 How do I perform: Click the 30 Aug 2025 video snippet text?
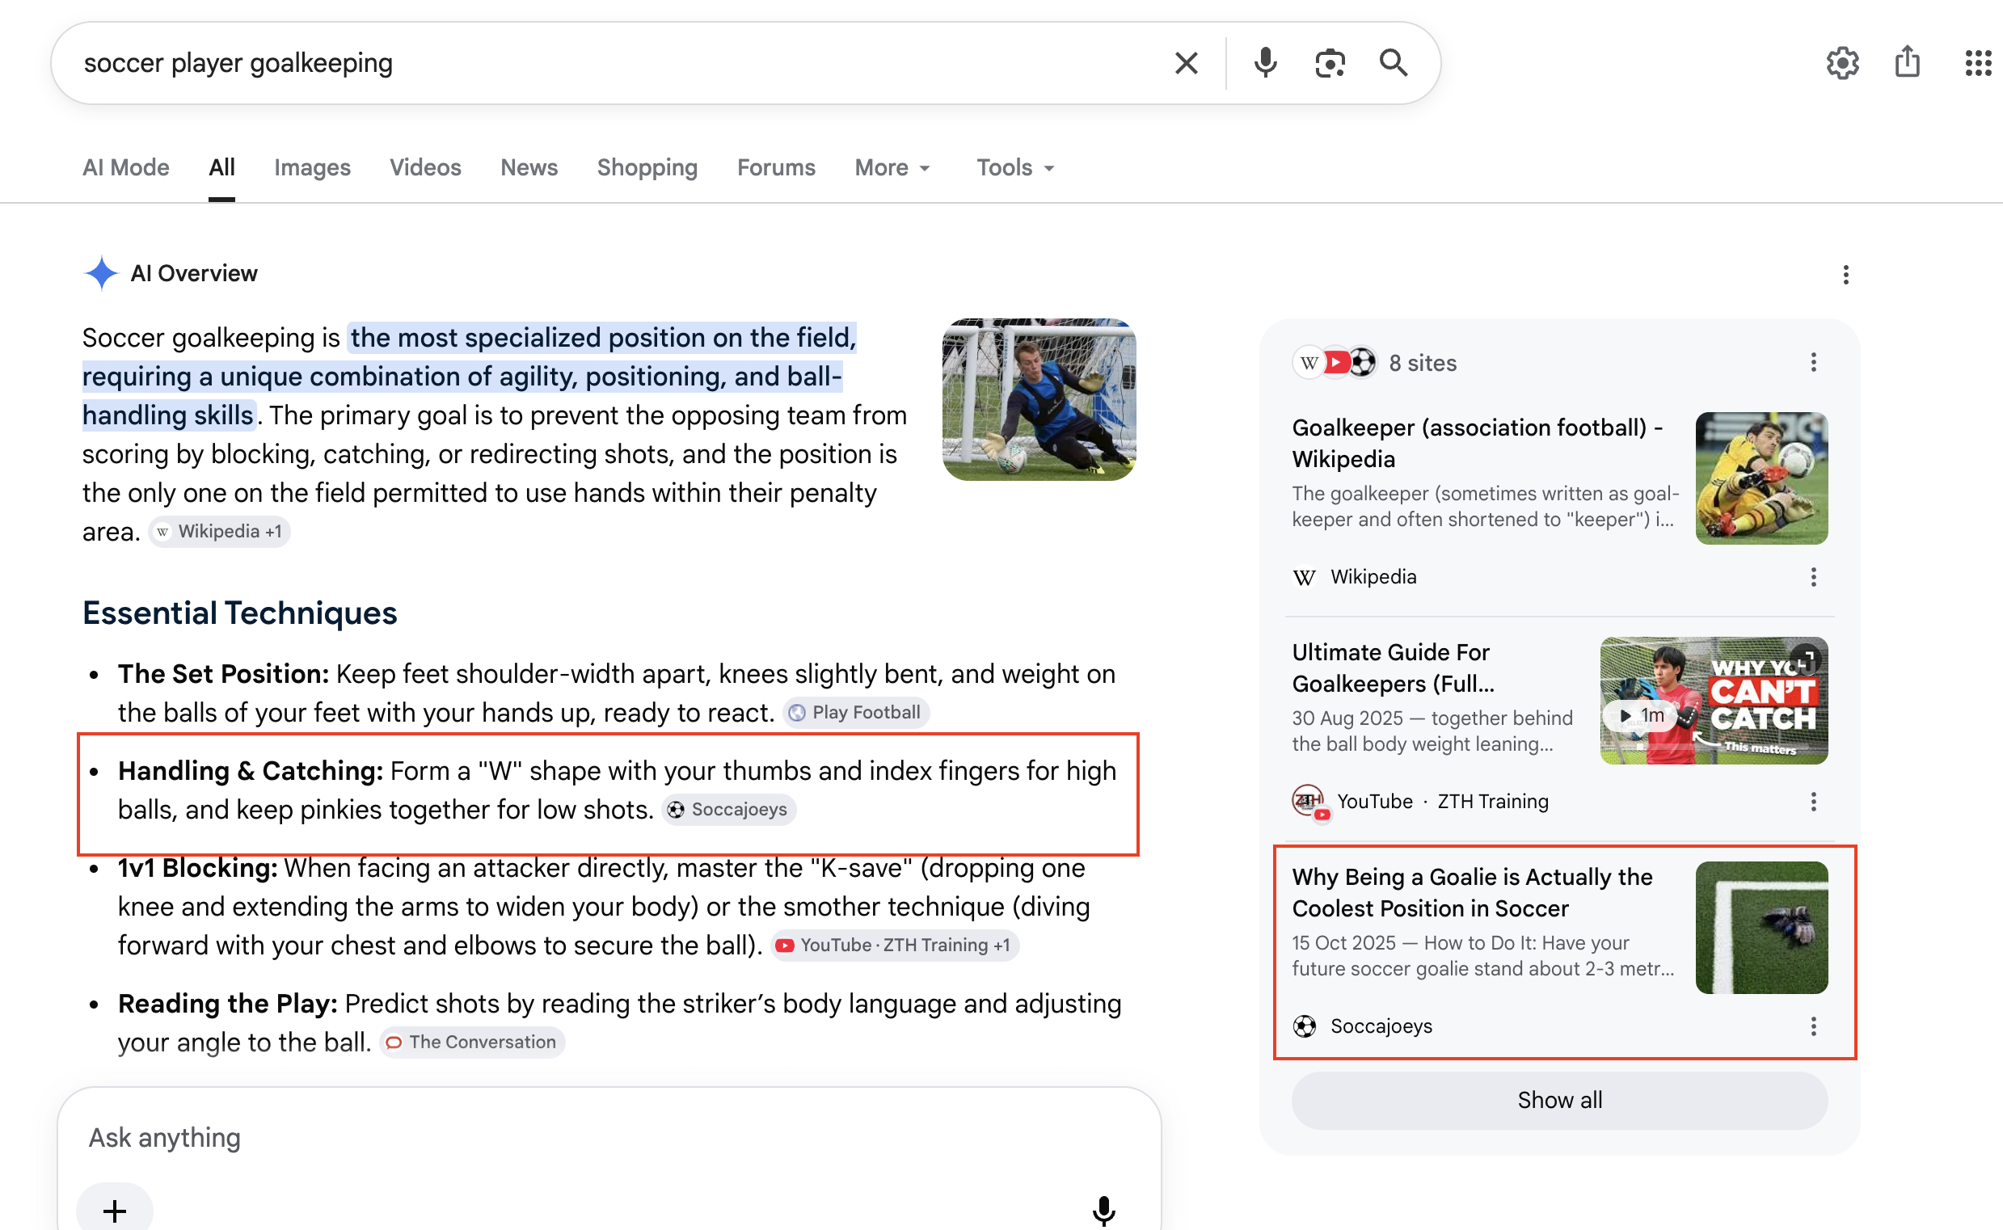tap(1432, 731)
